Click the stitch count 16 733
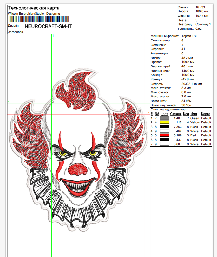The image size is (217, 257). 200,7
